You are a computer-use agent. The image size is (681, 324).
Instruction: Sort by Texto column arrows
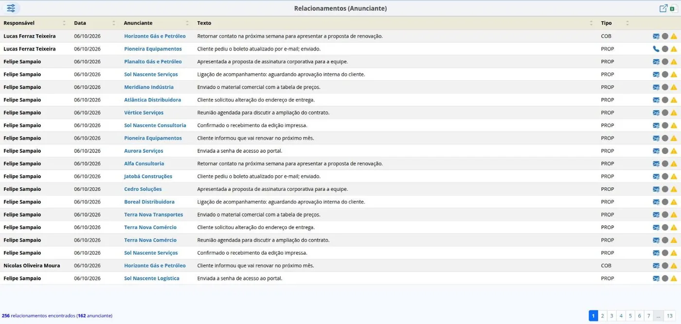pos(591,23)
